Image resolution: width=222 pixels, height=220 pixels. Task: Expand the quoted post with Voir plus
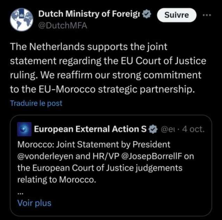(34, 203)
